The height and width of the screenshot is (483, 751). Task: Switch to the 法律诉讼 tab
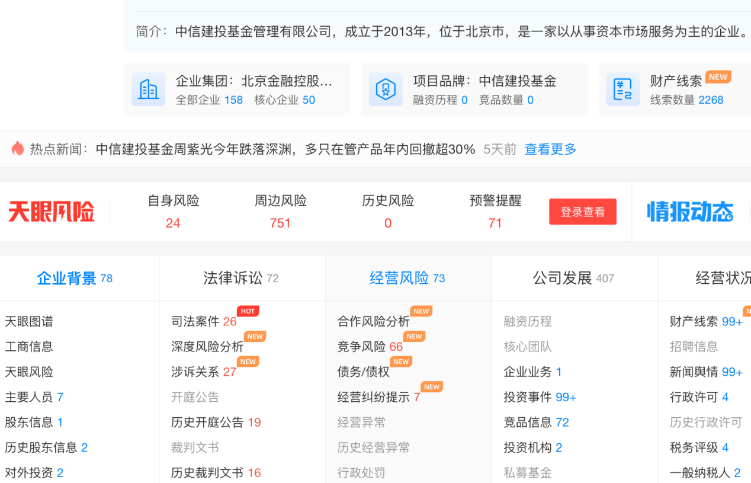(241, 278)
